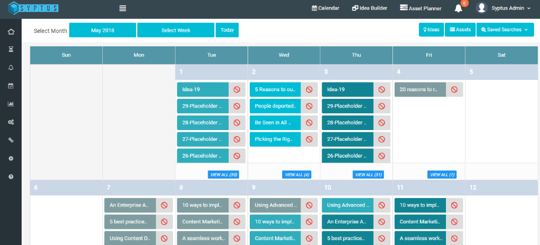Select the 'Be Seen in All..' calendar entry

click(x=275, y=123)
